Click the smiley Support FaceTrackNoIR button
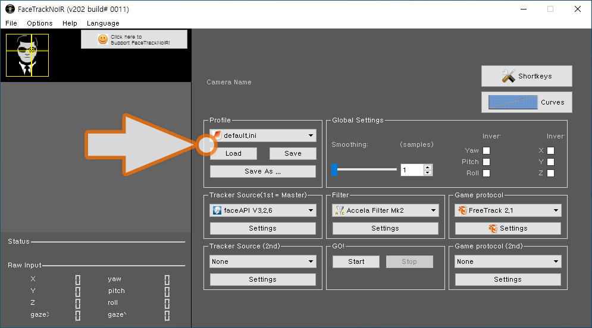592x328 pixels. (134, 39)
